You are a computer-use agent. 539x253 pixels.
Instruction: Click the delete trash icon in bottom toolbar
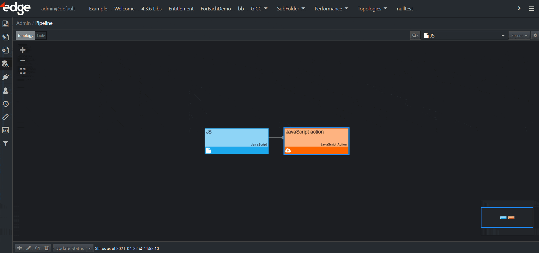coord(47,248)
